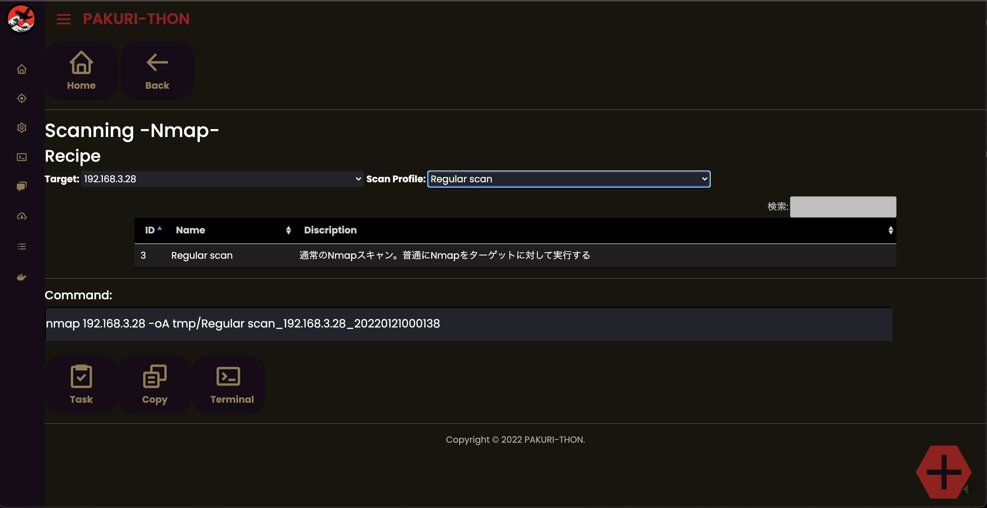Copy the nmap command
The width and height of the screenshot is (987, 508).
155,384
